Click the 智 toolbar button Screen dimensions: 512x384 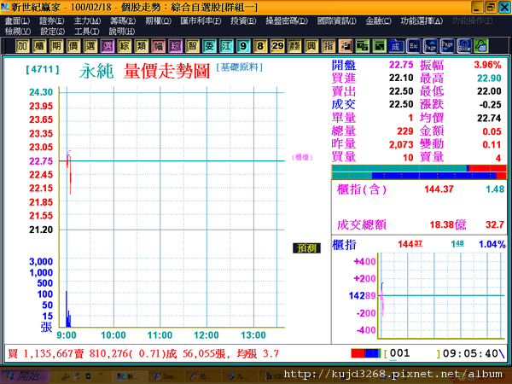(192, 46)
